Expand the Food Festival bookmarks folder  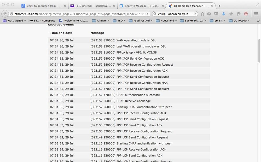pos(141,21)
